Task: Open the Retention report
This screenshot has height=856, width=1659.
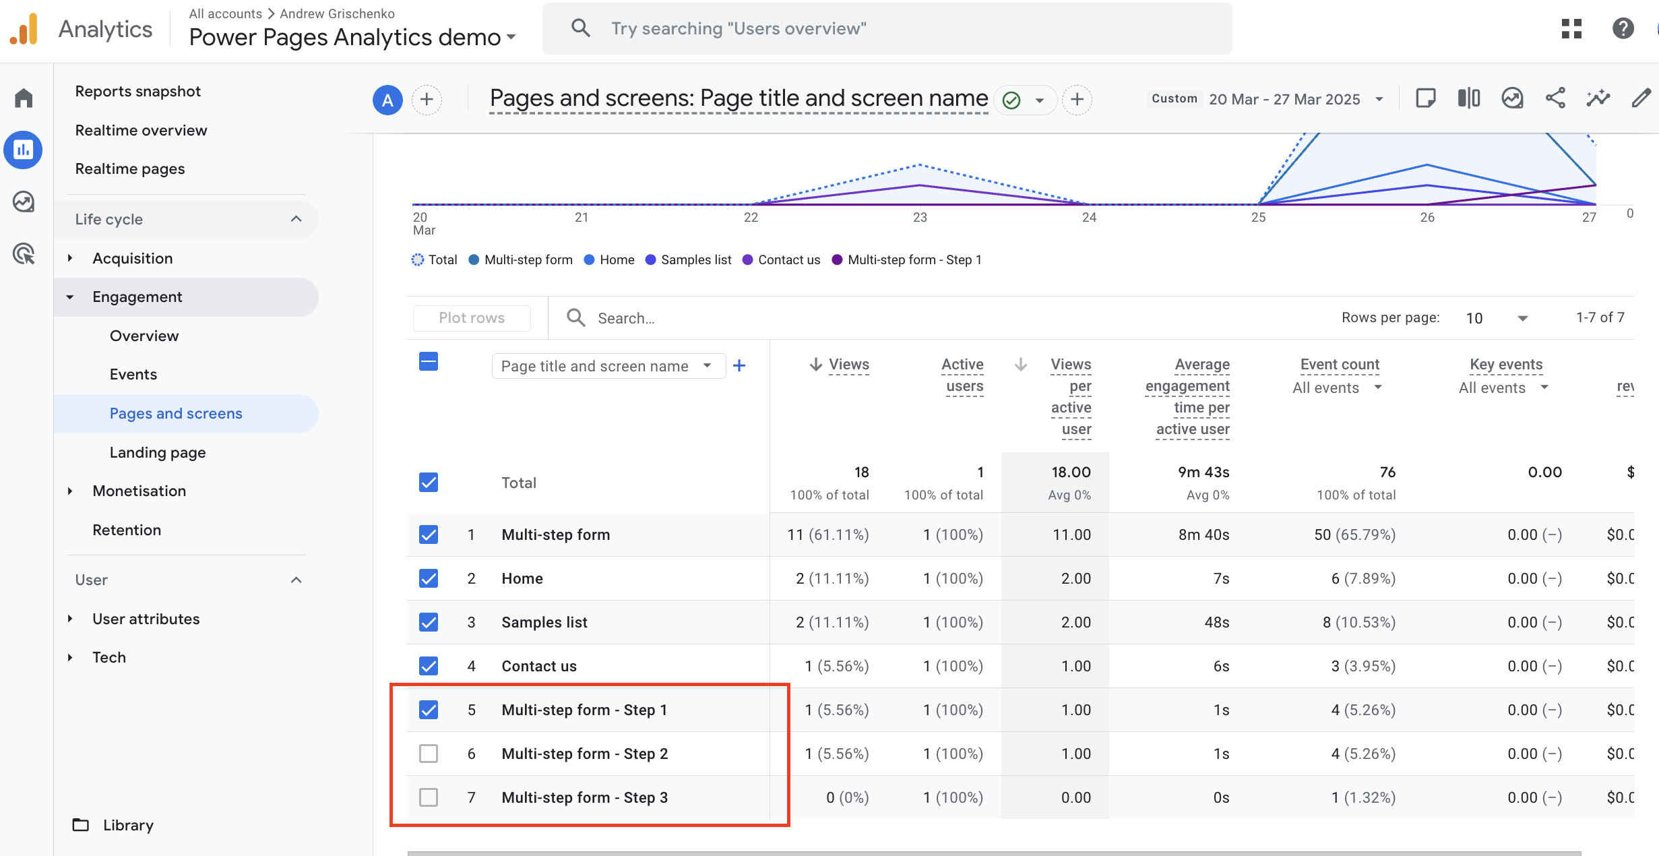Action: [127, 530]
